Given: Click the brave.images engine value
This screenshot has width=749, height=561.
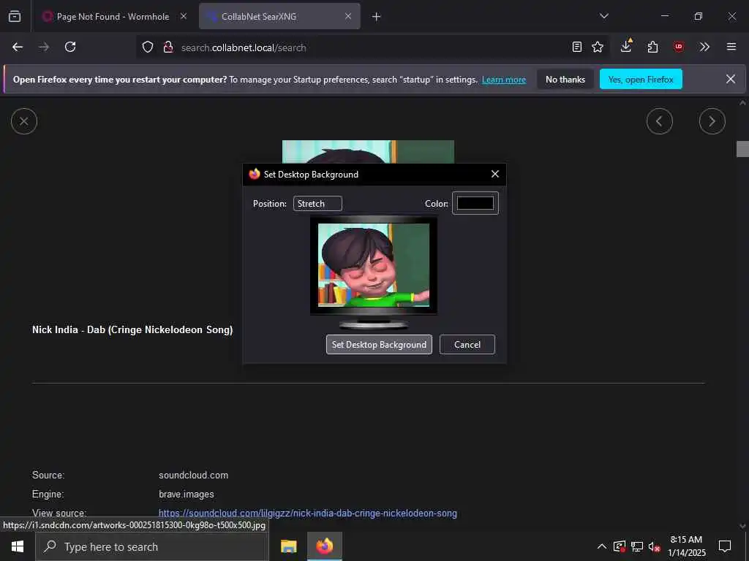Looking at the screenshot, I should pyautogui.click(x=187, y=495).
